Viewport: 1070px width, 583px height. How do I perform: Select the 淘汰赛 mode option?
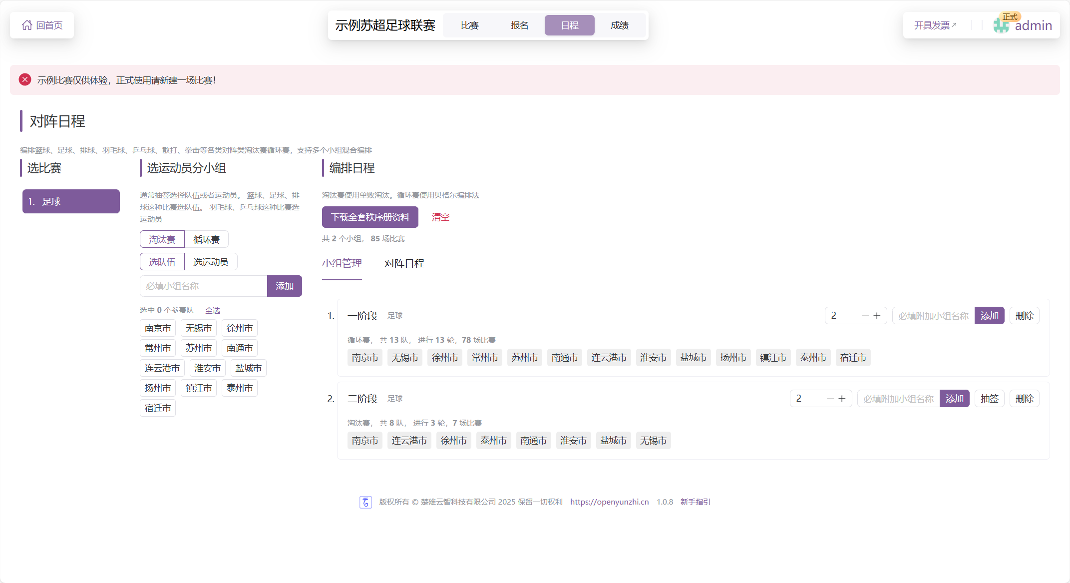[x=162, y=239]
